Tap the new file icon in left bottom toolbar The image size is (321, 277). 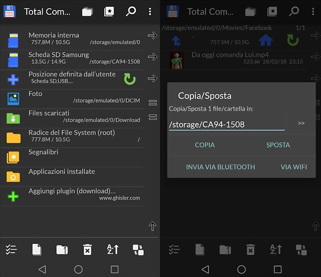coord(37,249)
